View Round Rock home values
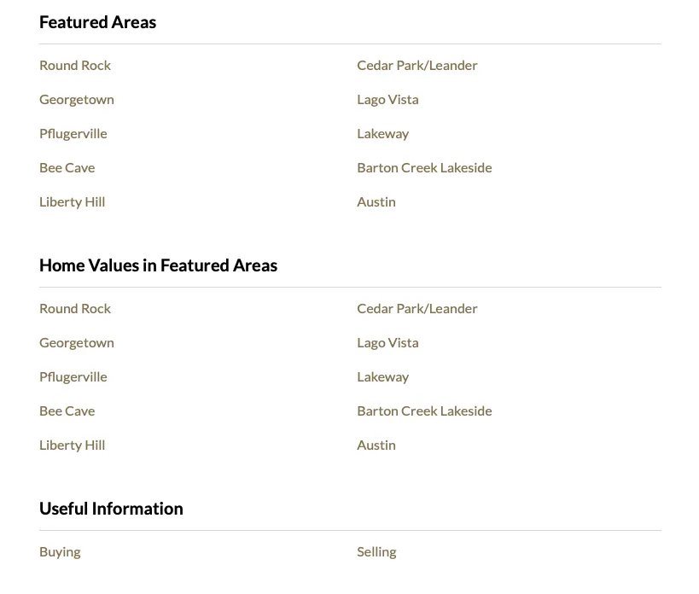The image size is (699, 594). 75,309
